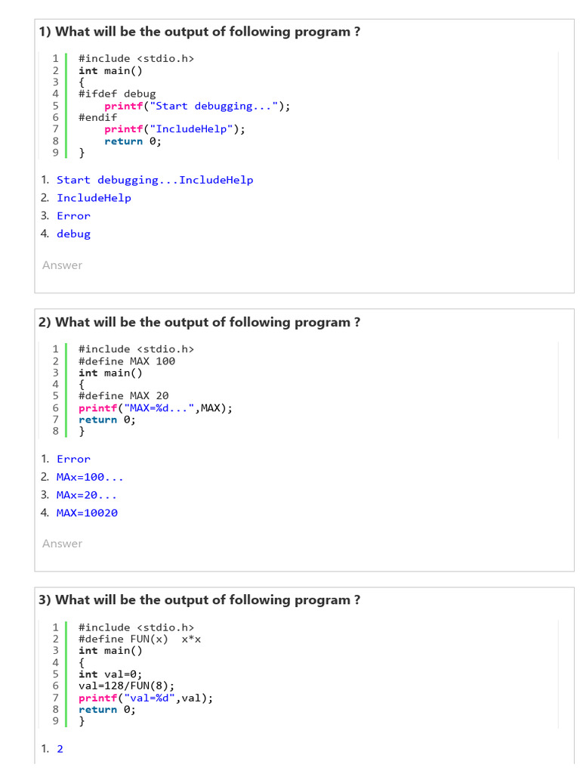
Task: Click the question 1 heading text
Action: point(199,32)
